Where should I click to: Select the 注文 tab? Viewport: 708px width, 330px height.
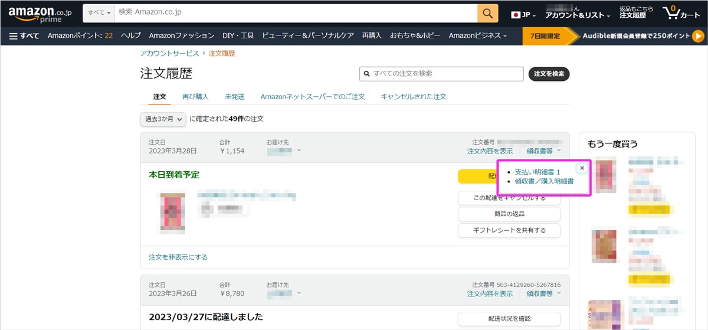tap(160, 96)
